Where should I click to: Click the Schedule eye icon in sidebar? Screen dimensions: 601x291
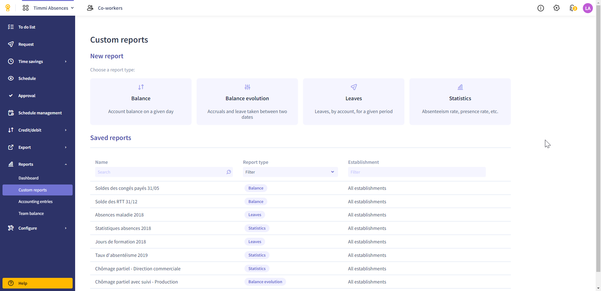point(11,78)
